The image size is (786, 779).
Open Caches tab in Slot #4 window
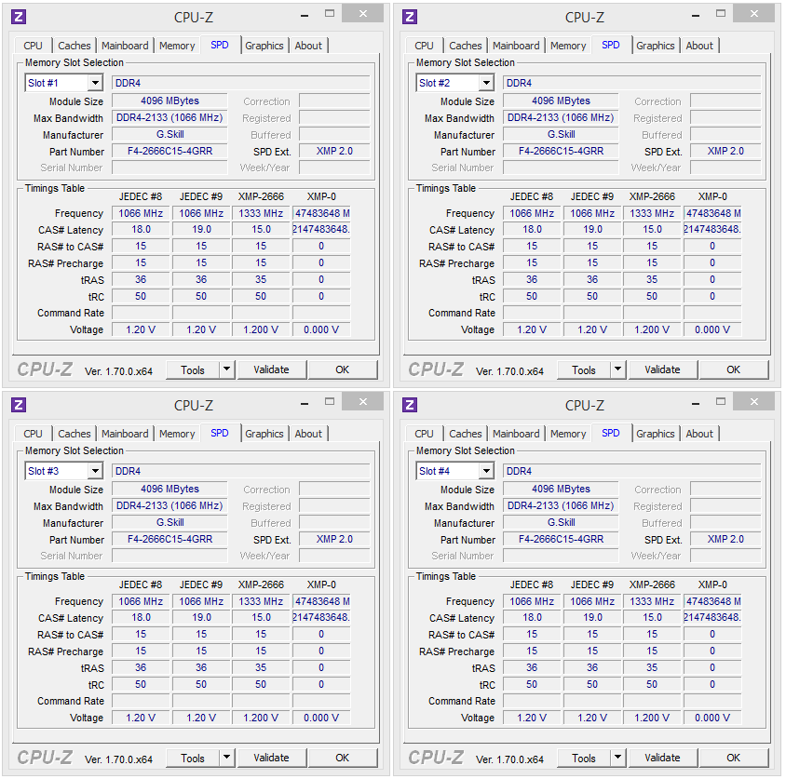(x=466, y=434)
